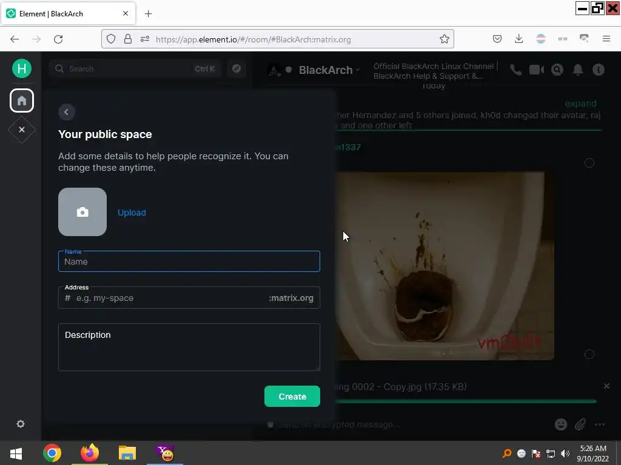
Task: Click the Create button
Action: coord(292,396)
